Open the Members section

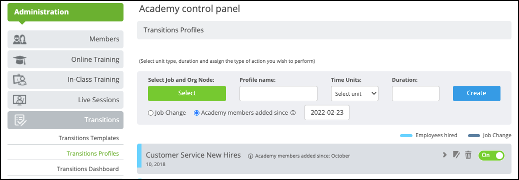[65, 39]
